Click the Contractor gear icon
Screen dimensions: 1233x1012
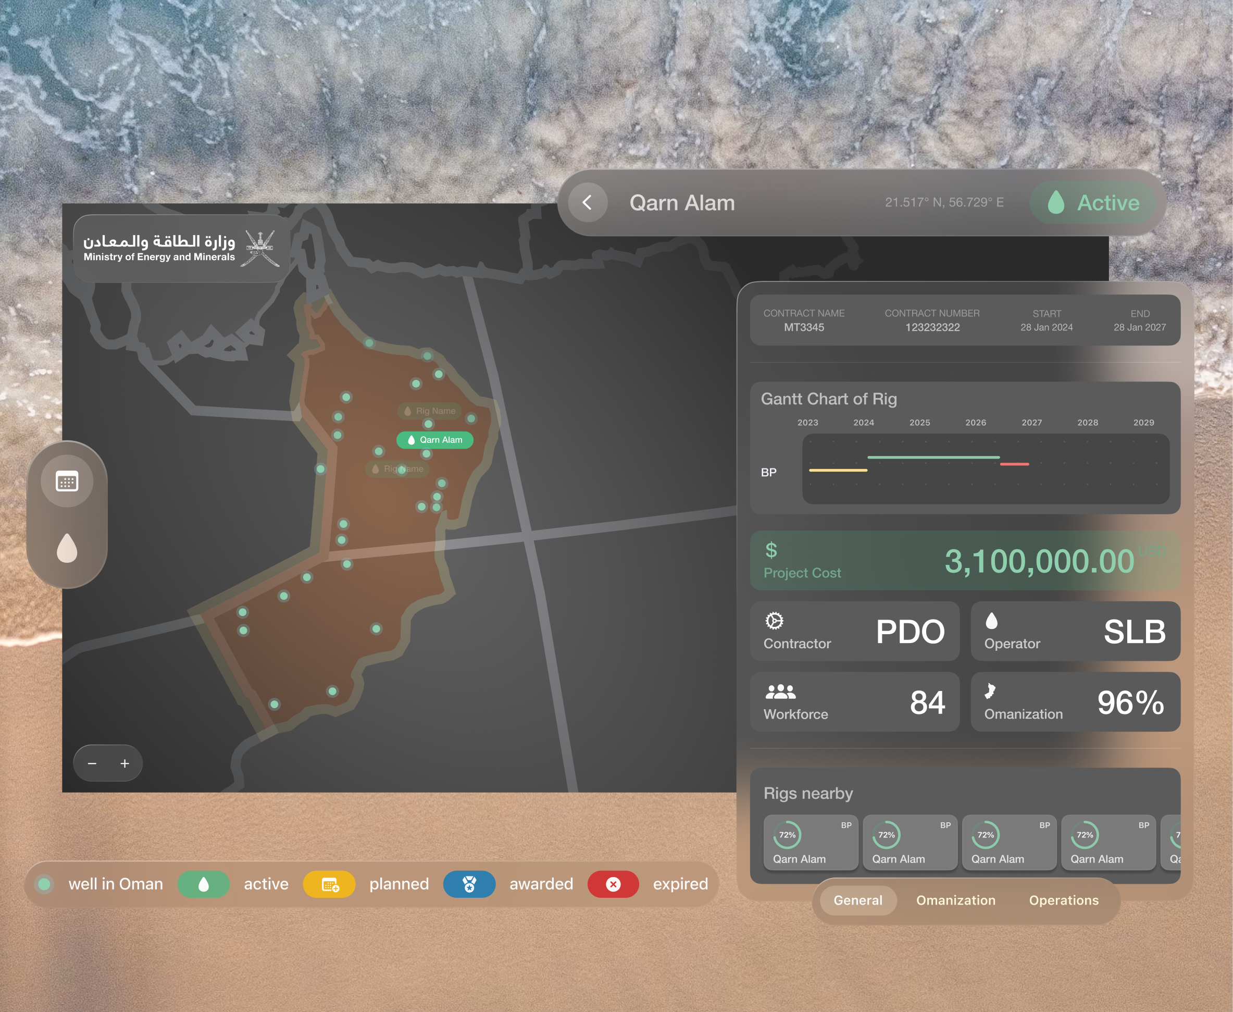tap(774, 621)
